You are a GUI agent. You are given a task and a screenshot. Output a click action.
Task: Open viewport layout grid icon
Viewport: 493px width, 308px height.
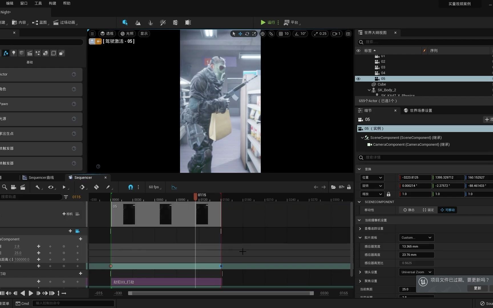click(x=348, y=34)
